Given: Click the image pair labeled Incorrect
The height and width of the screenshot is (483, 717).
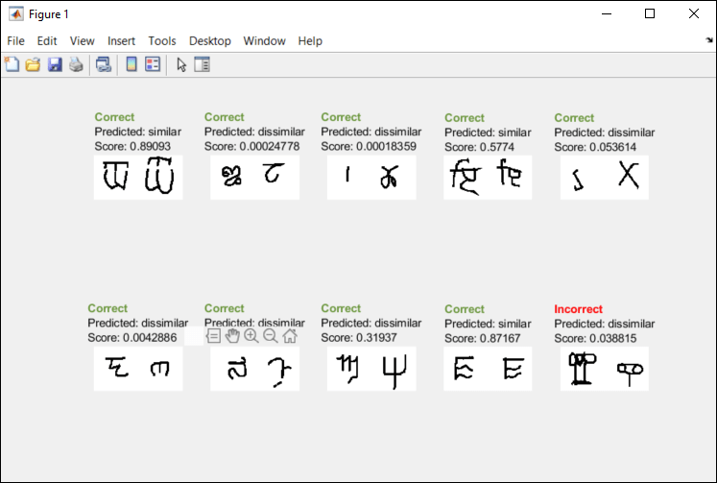Looking at the screenshot, I should 605,369.
